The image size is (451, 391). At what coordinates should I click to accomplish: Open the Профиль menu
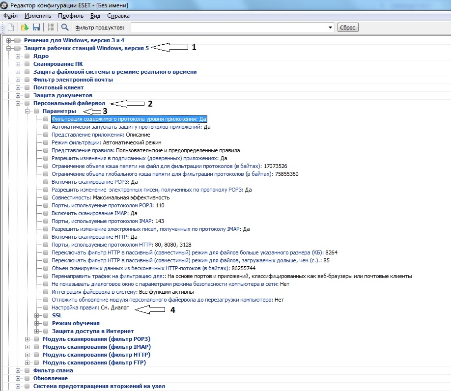point(71,16)
